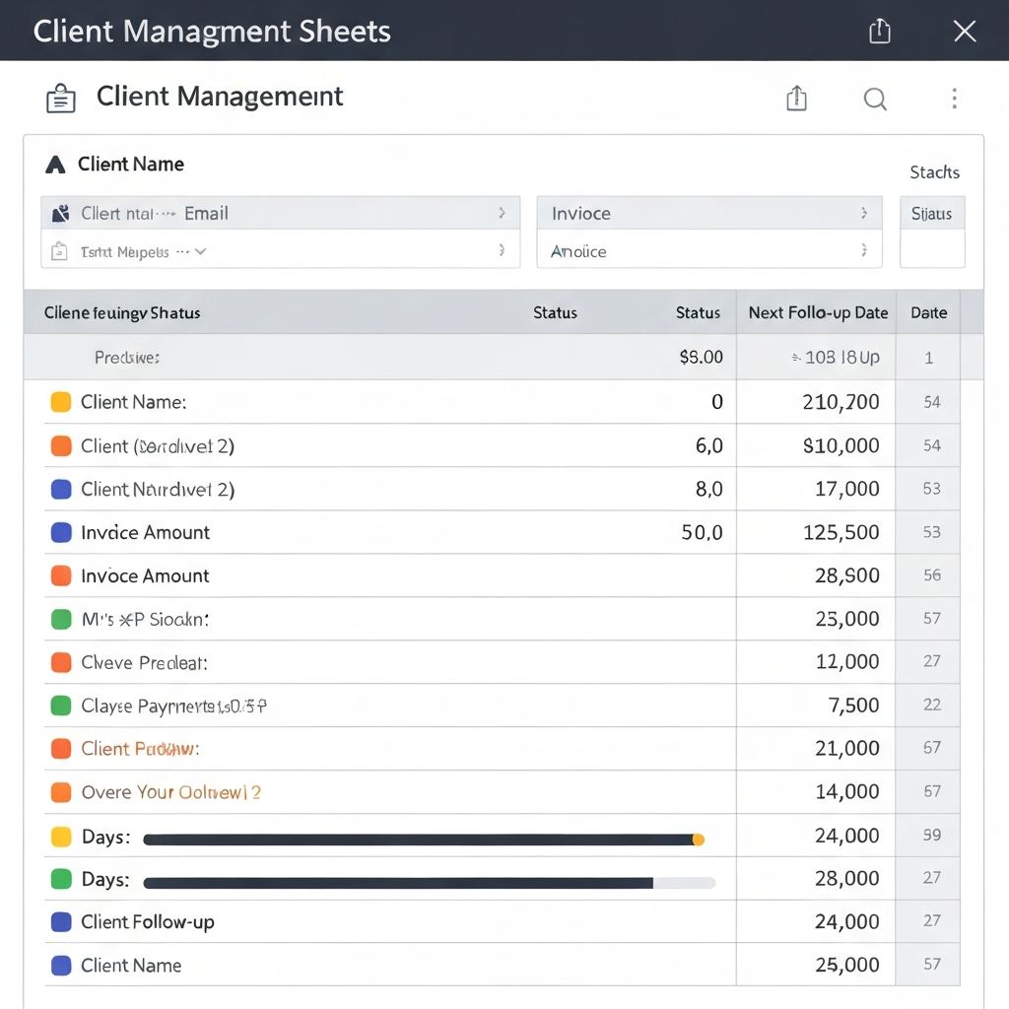Open the three-dot overflow menu
The image size is (1009, 1009).
[954, 99]
